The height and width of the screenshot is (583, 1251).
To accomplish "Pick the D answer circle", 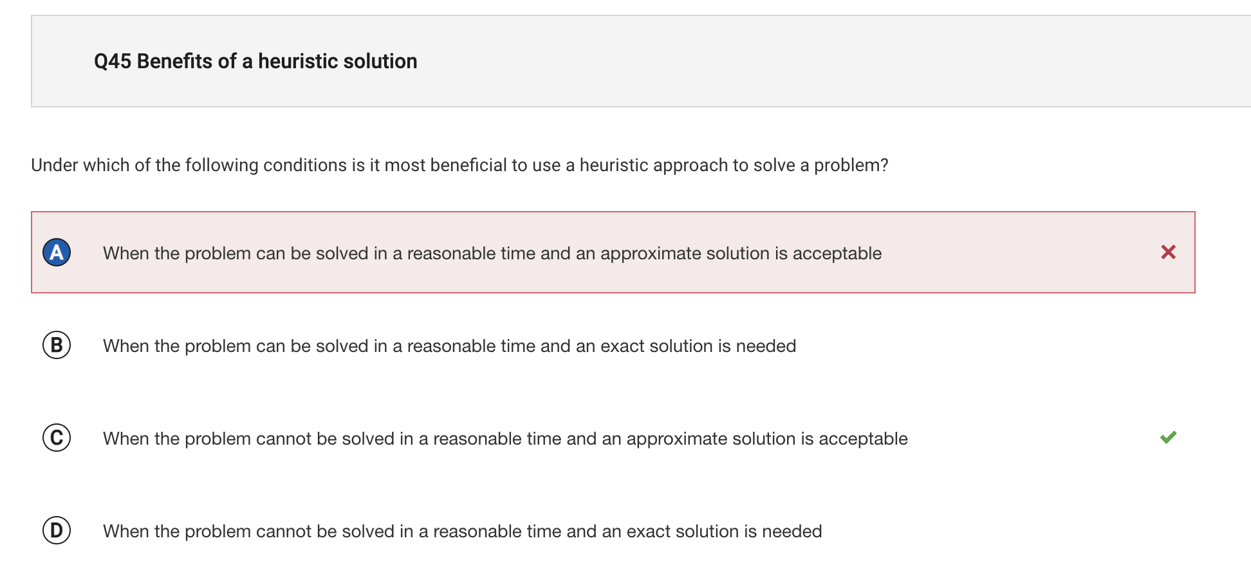I will point(57,530).
